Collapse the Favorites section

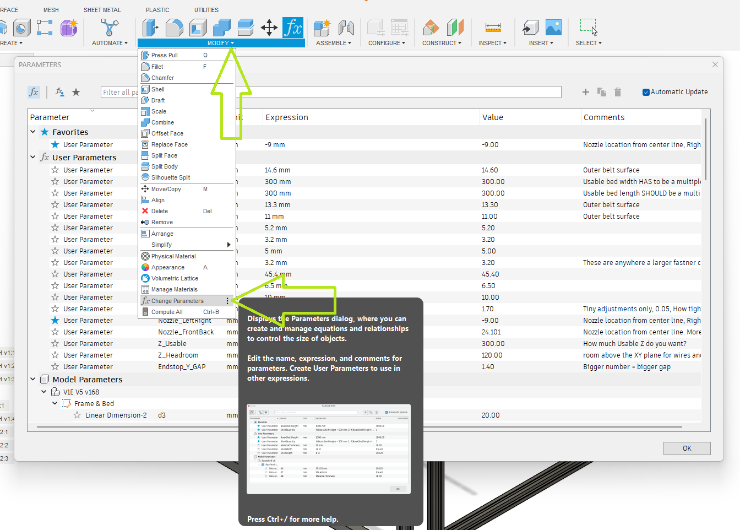pyautogui.click(x=32, y=132)
